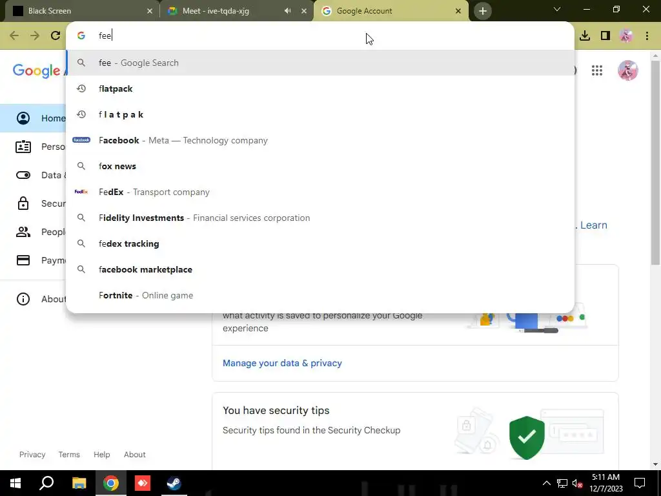Click the Help footer link
The width and height of the screenshot is (661, 496).
coord(101,455)
